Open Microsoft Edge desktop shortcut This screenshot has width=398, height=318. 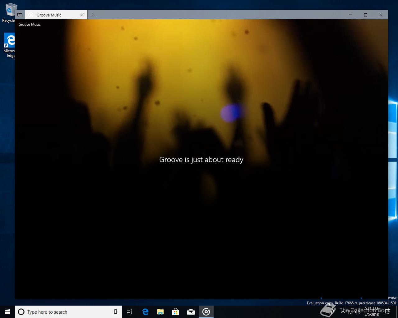(9, 45)
